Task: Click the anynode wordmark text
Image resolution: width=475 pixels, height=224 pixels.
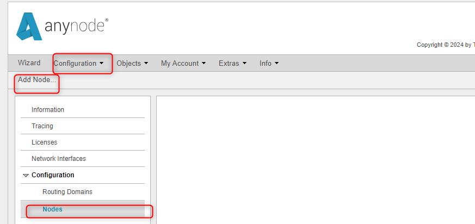Action: (x=75, y=27)
